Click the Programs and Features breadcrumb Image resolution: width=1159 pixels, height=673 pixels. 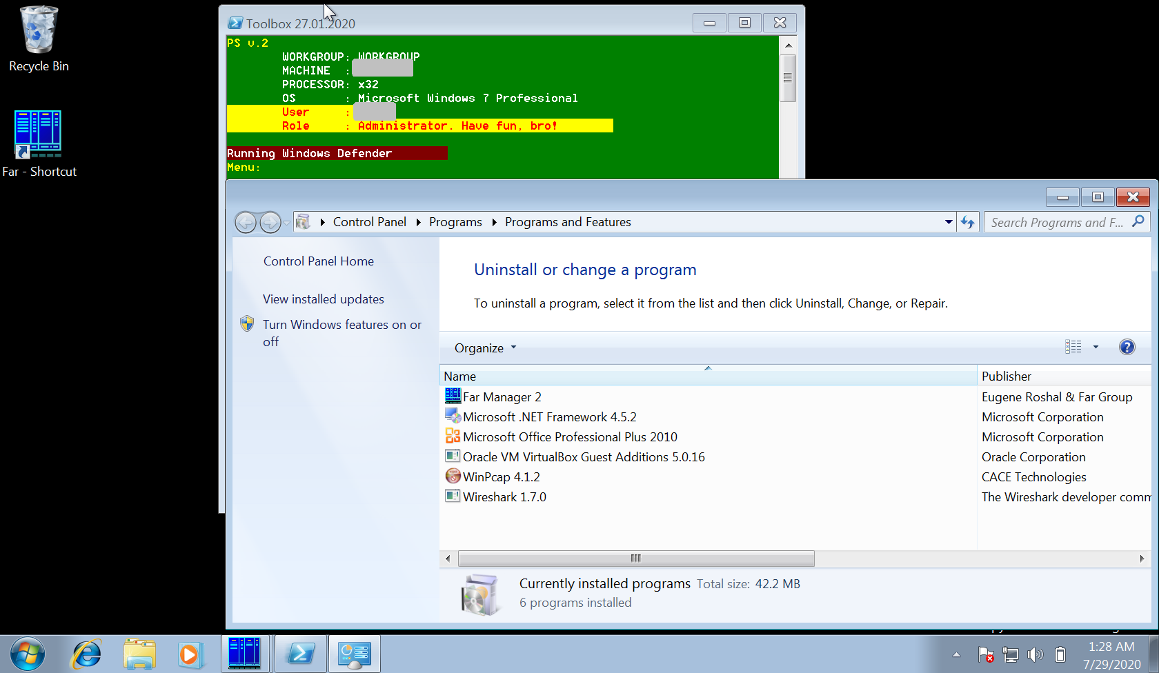click(x=568, y=222)
